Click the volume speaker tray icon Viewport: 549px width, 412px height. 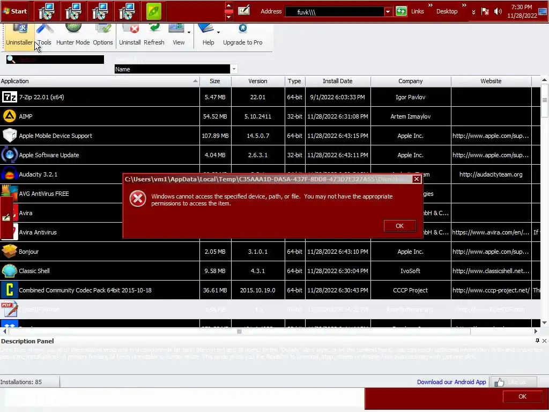(498, 12)
